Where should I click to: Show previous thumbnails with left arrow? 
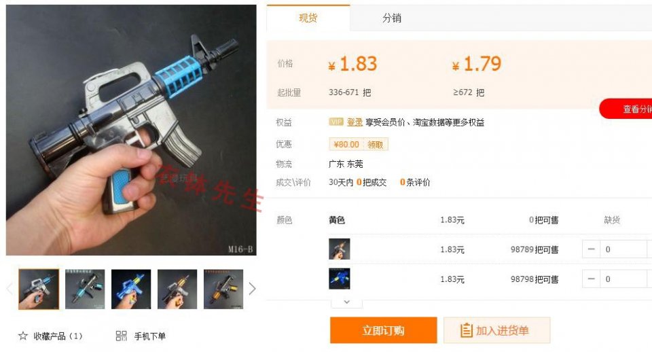coord(10,288)
